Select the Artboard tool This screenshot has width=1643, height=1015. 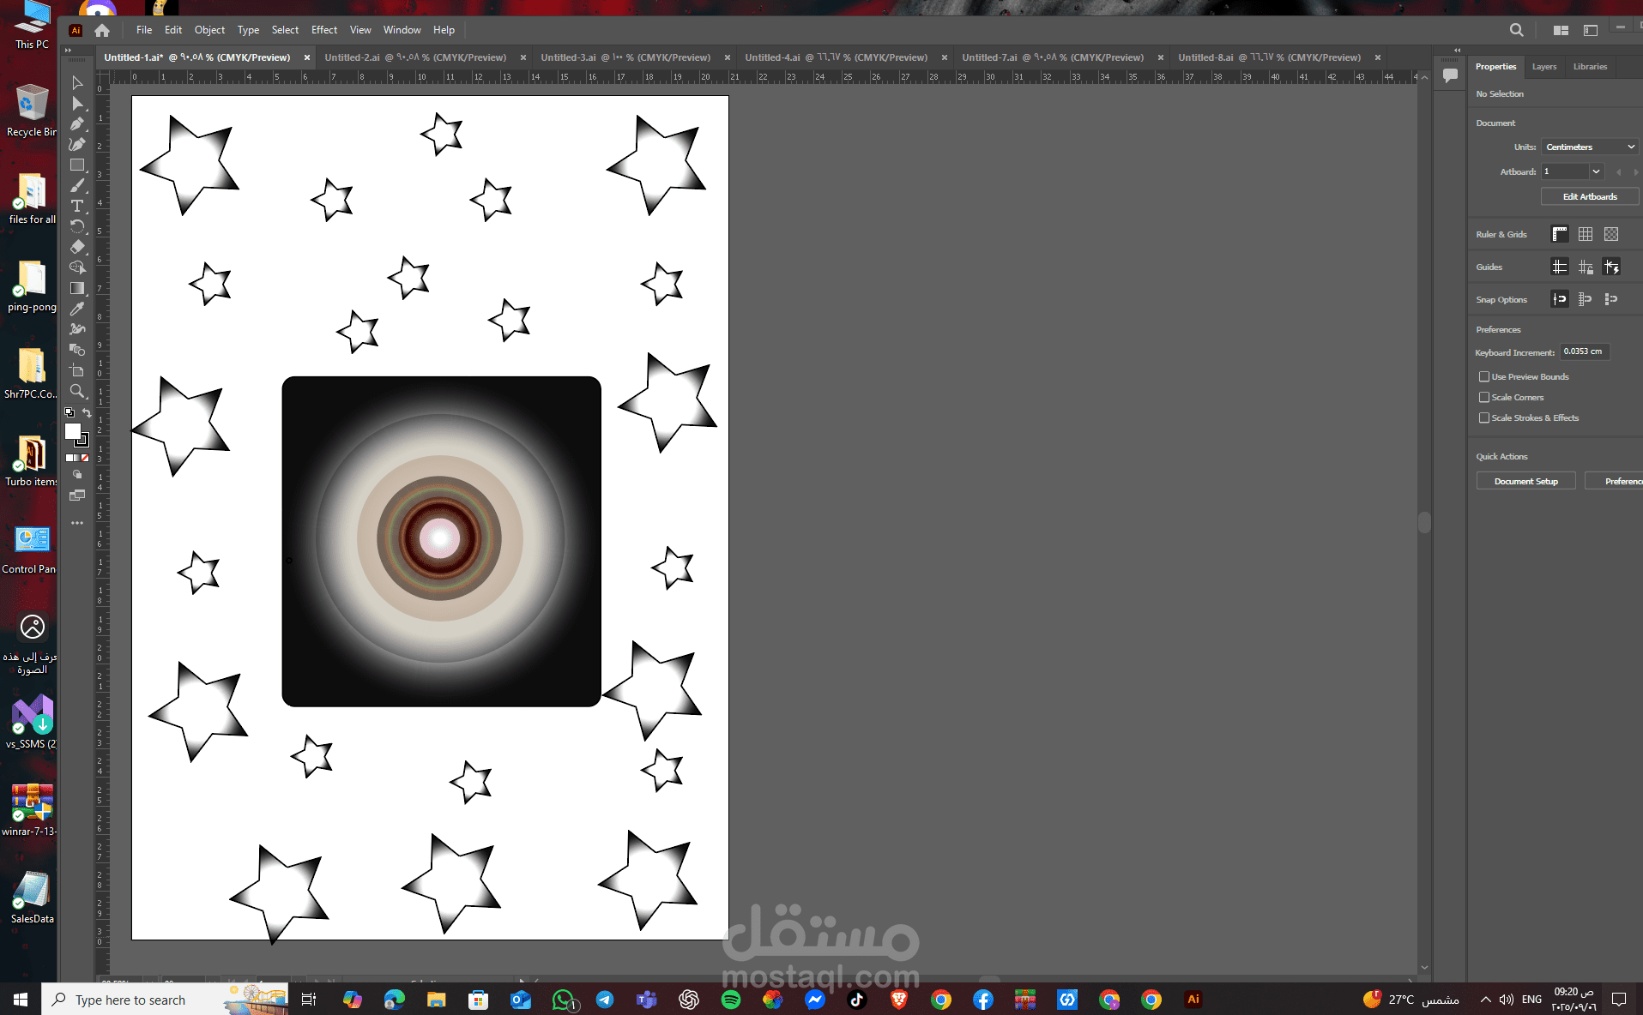click(77, 371)
